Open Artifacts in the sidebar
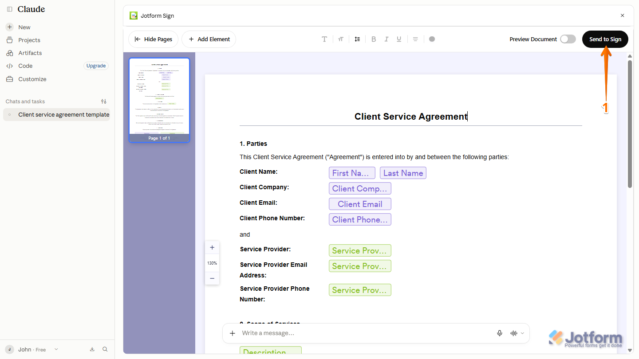 30,53
